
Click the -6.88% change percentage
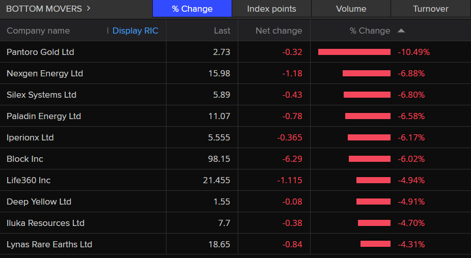411,73
